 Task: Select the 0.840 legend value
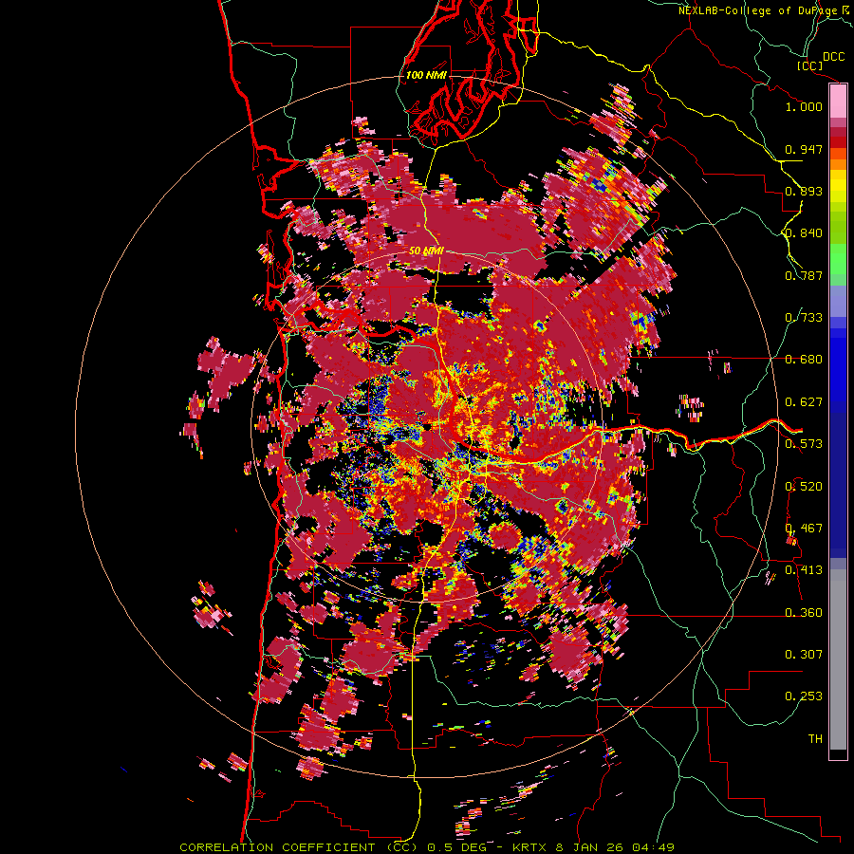[x=804, y=233]
